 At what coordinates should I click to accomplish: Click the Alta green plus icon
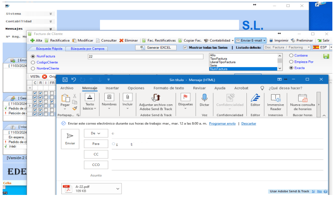click(x=32, y=40)
